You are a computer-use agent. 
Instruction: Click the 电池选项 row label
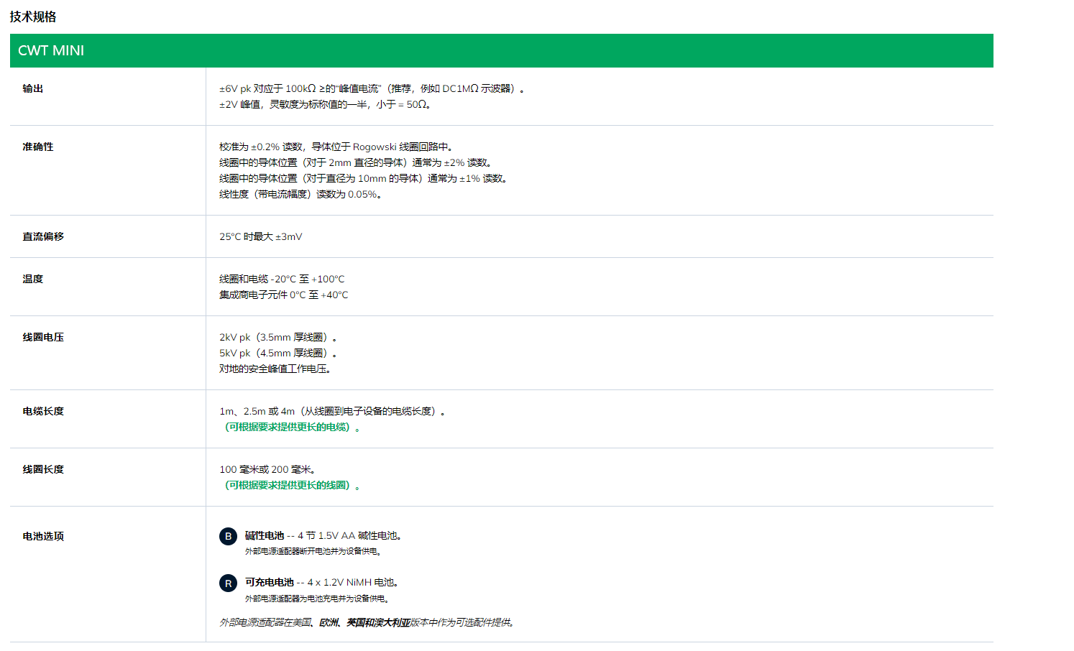pyautogui.click(x=43, y=536)
